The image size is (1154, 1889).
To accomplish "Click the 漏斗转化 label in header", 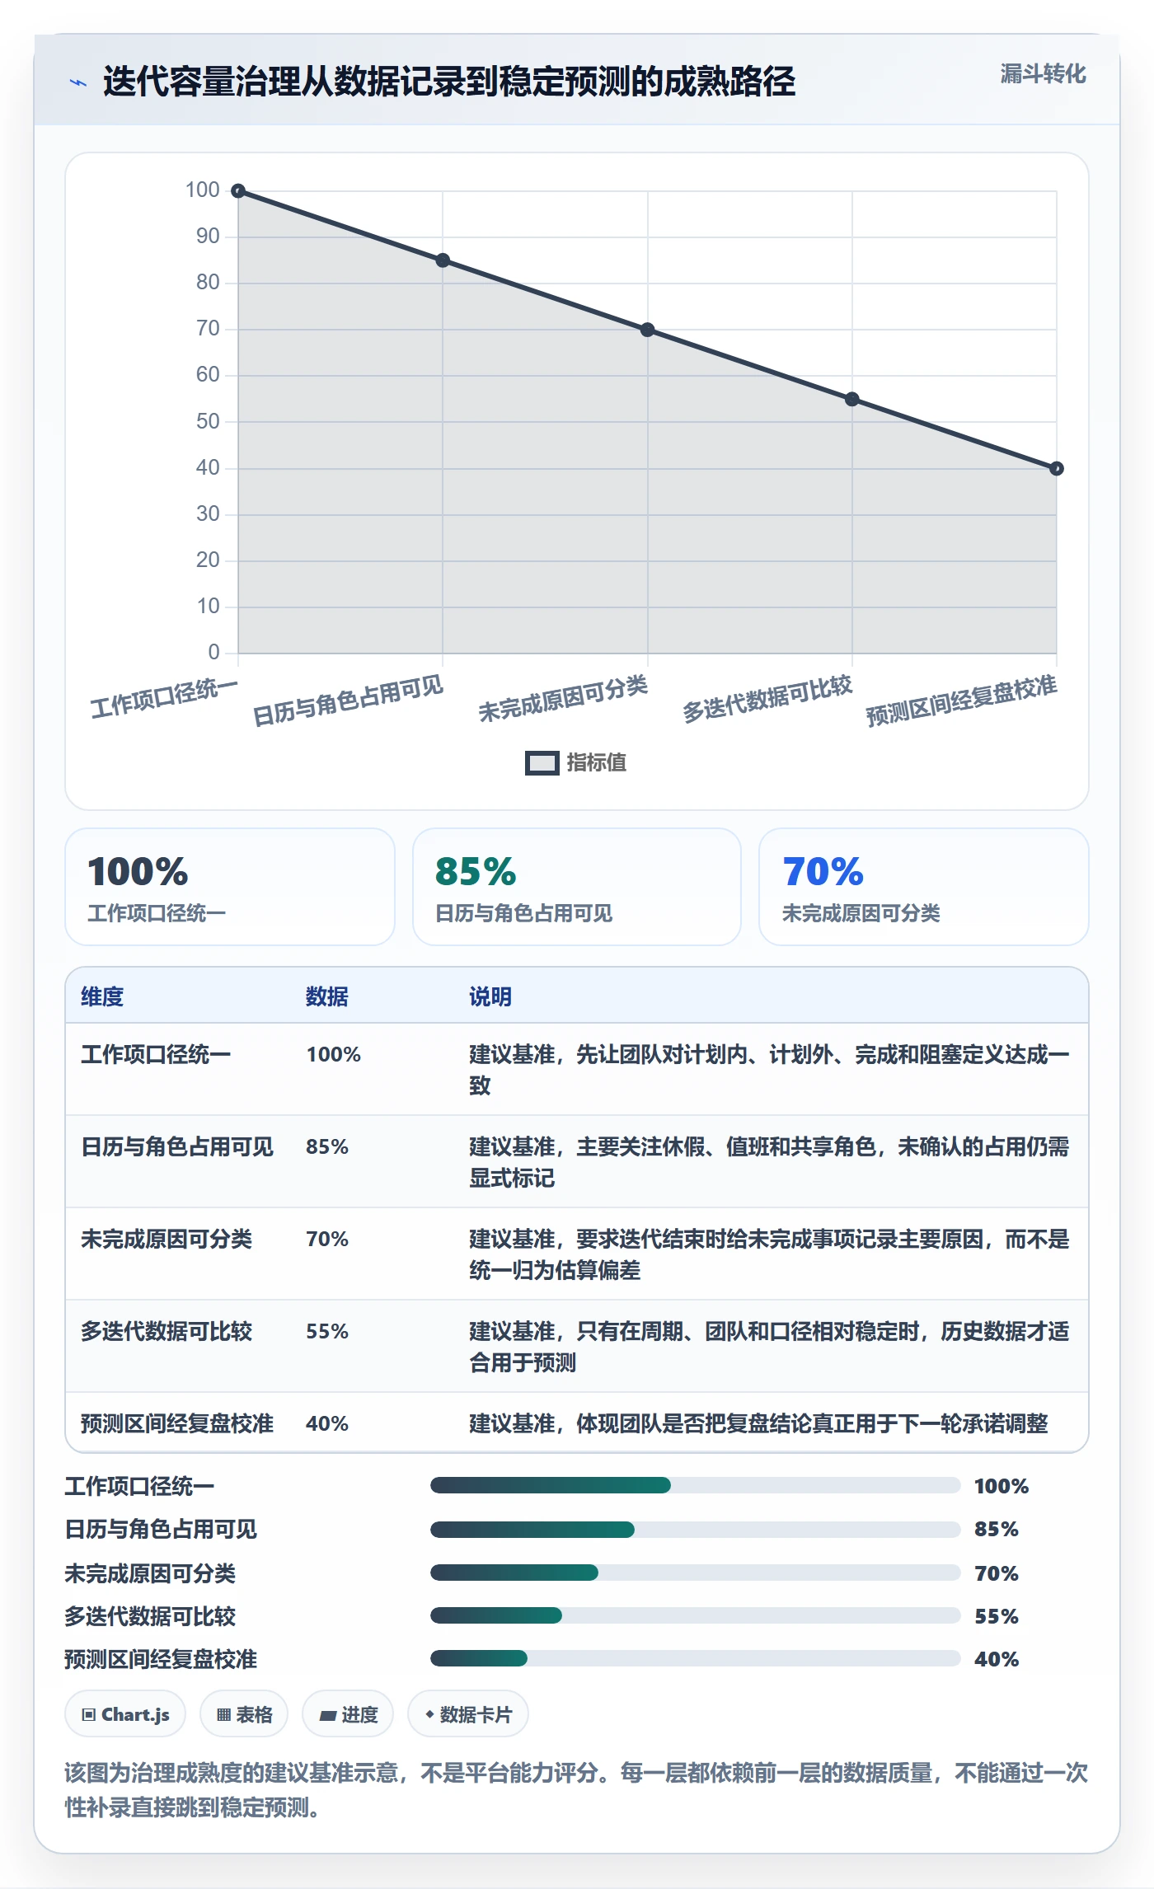I will (x=1043, y=74).
